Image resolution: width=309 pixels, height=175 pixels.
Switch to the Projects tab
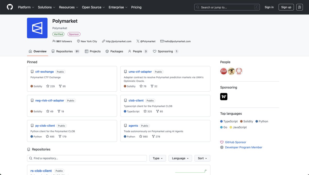click(x=93, y=51)
